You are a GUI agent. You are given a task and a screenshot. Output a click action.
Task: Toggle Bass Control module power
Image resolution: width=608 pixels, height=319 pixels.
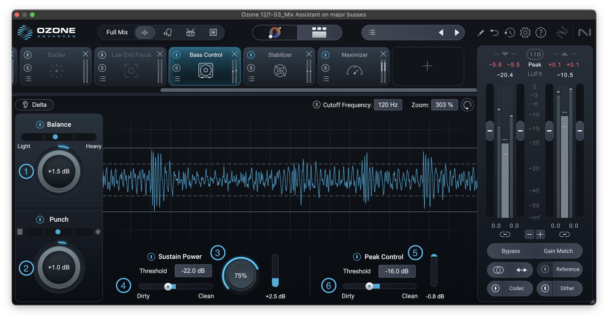tap(177, 55)
